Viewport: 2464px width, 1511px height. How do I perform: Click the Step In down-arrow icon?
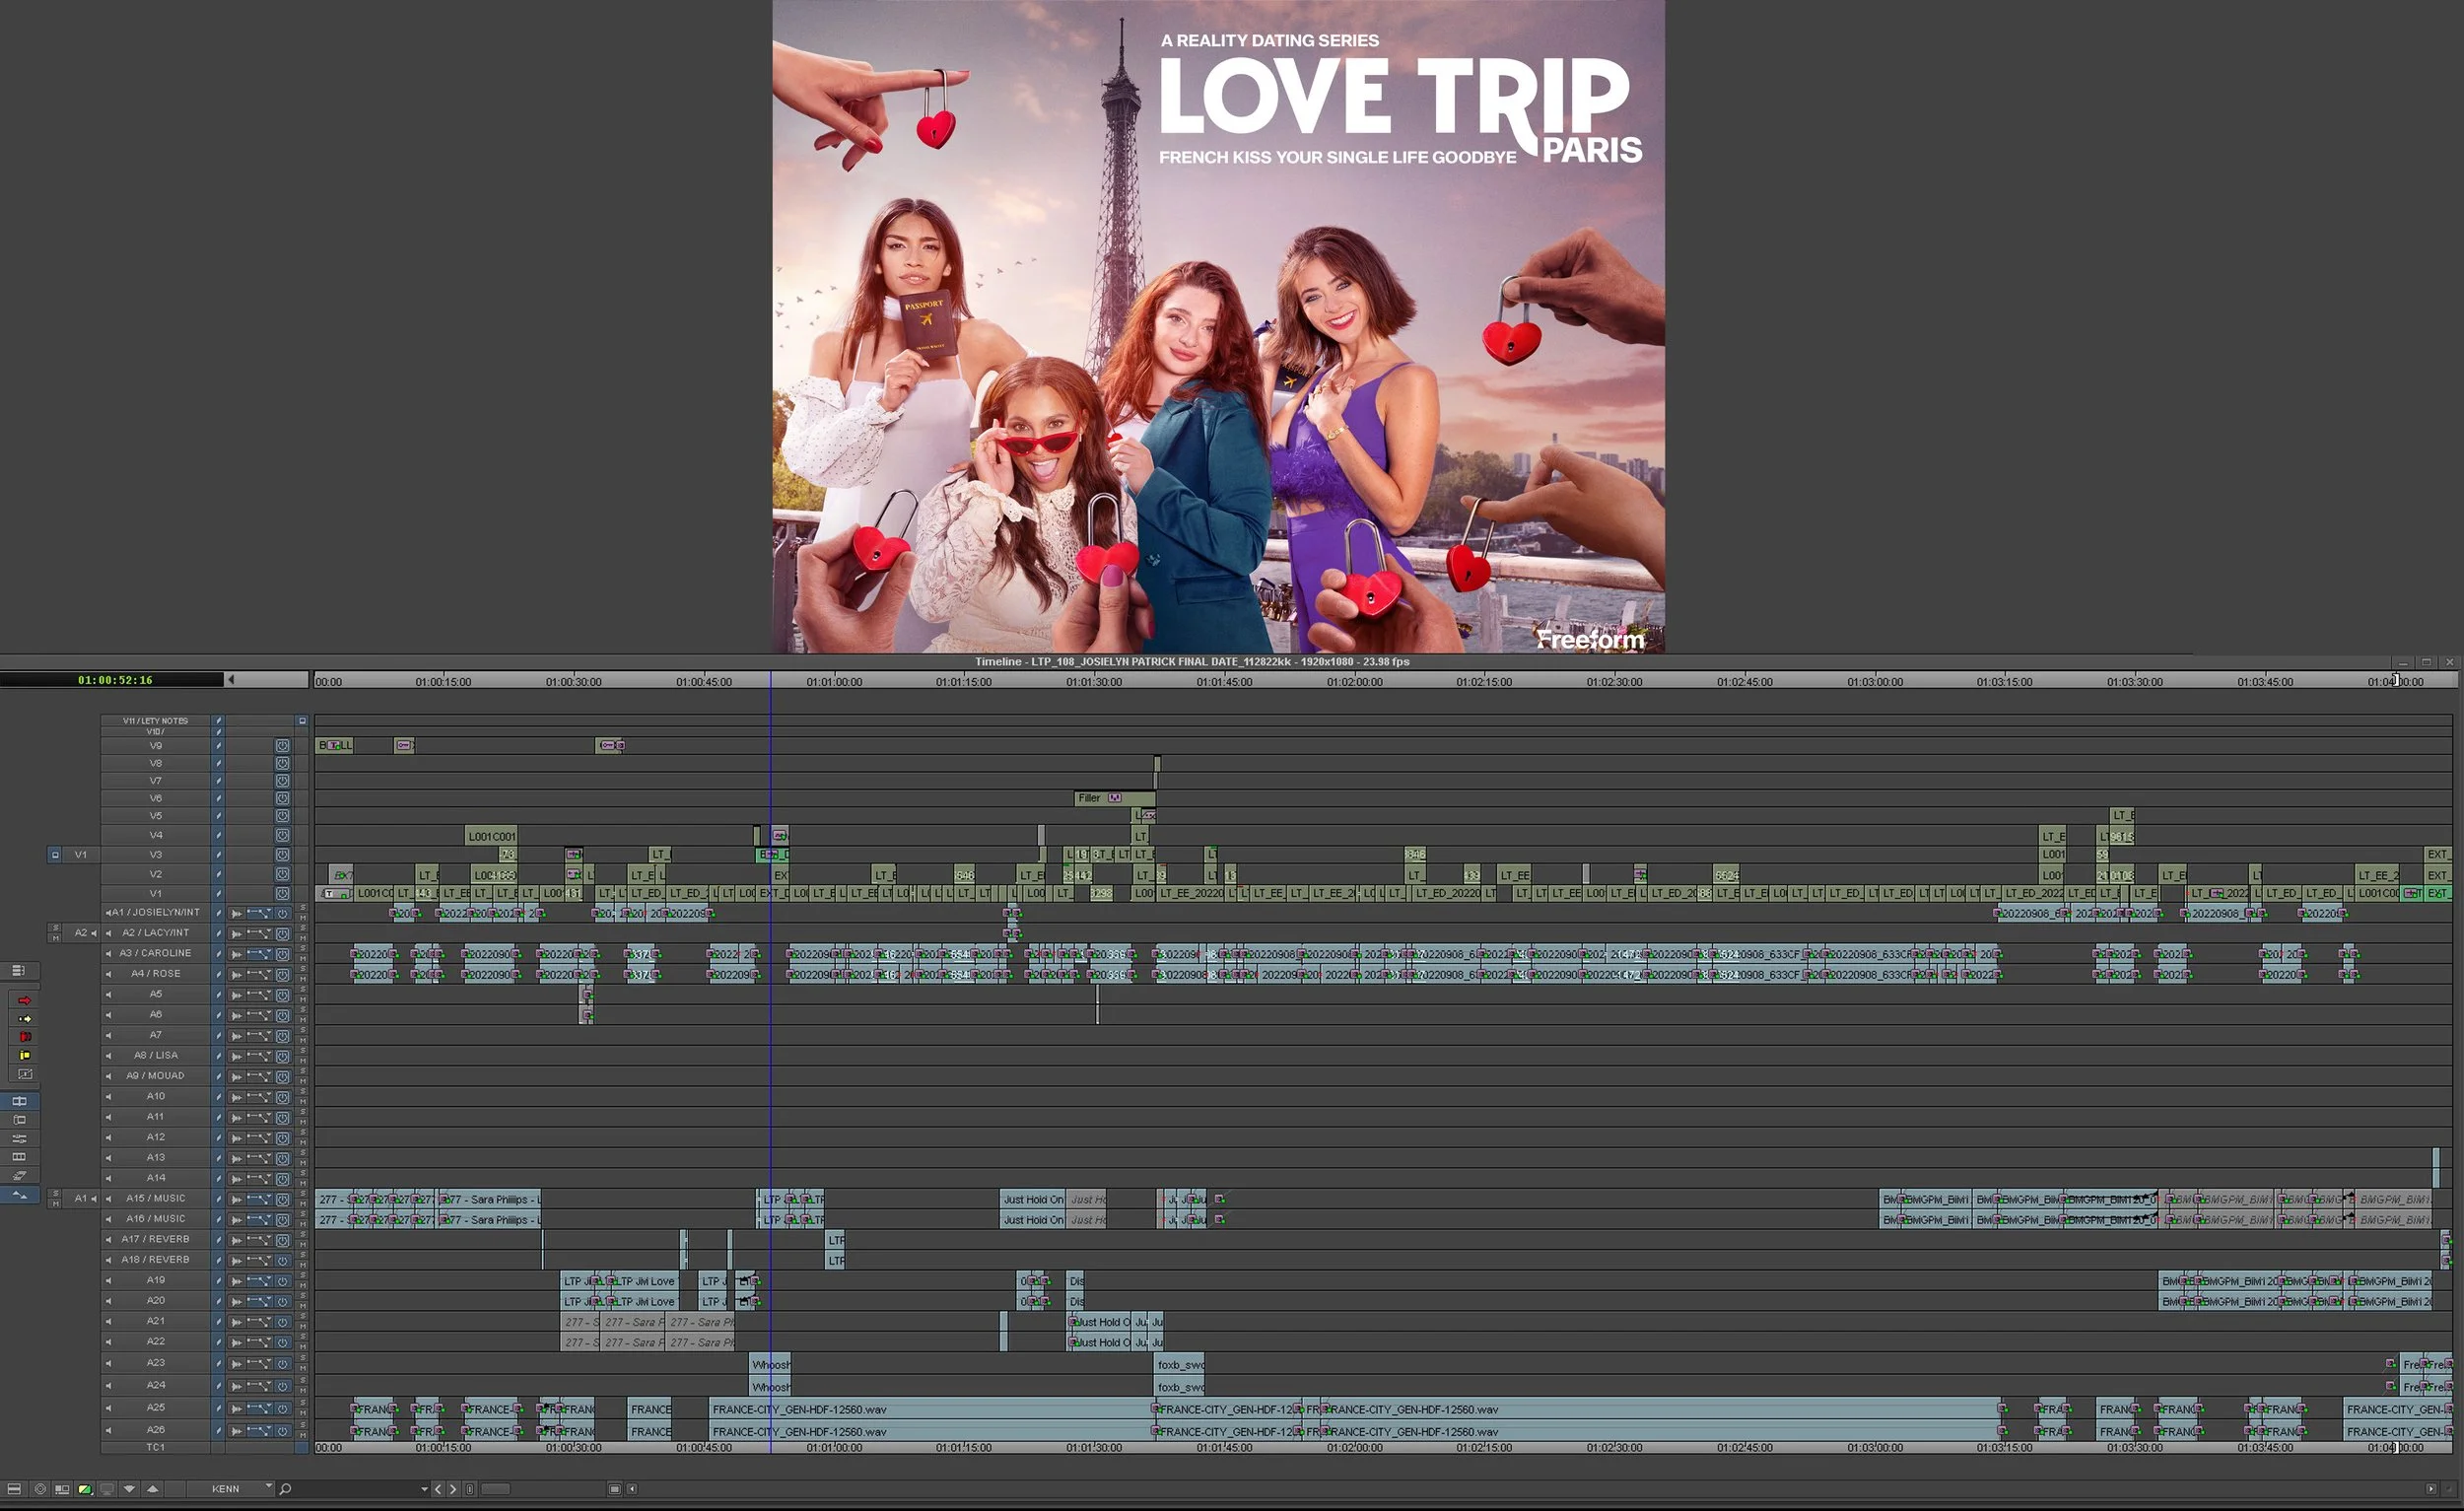point(129,1489)
